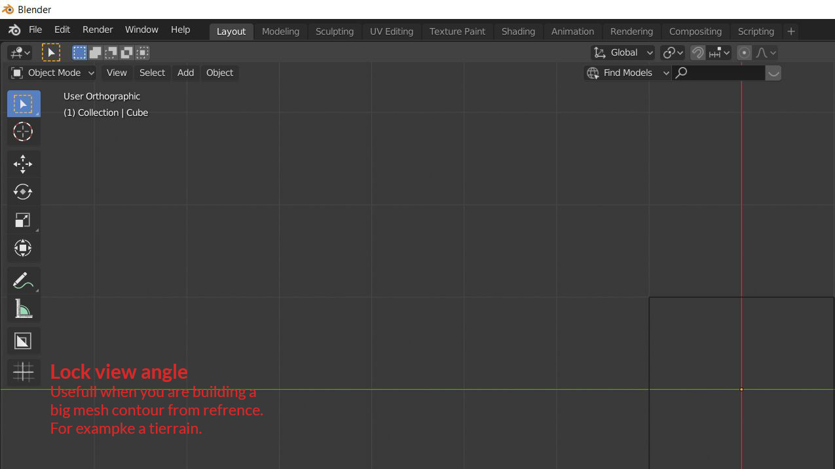
Task: Set selection mode to new selection
Action: pos(80,53)
